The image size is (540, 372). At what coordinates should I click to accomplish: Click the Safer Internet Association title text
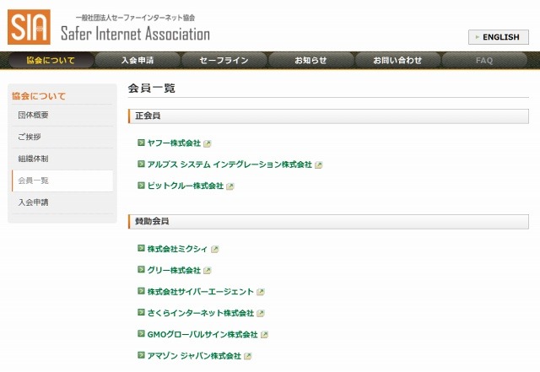tap(135, 34)
